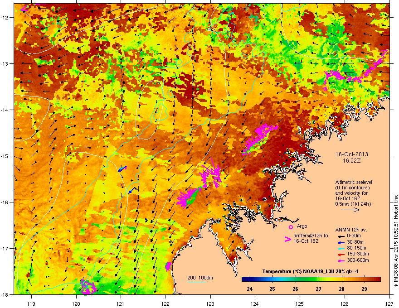Select the magenta 300-600m arrow in legend
Screen dimensions: 399x308
coord(341,260)
